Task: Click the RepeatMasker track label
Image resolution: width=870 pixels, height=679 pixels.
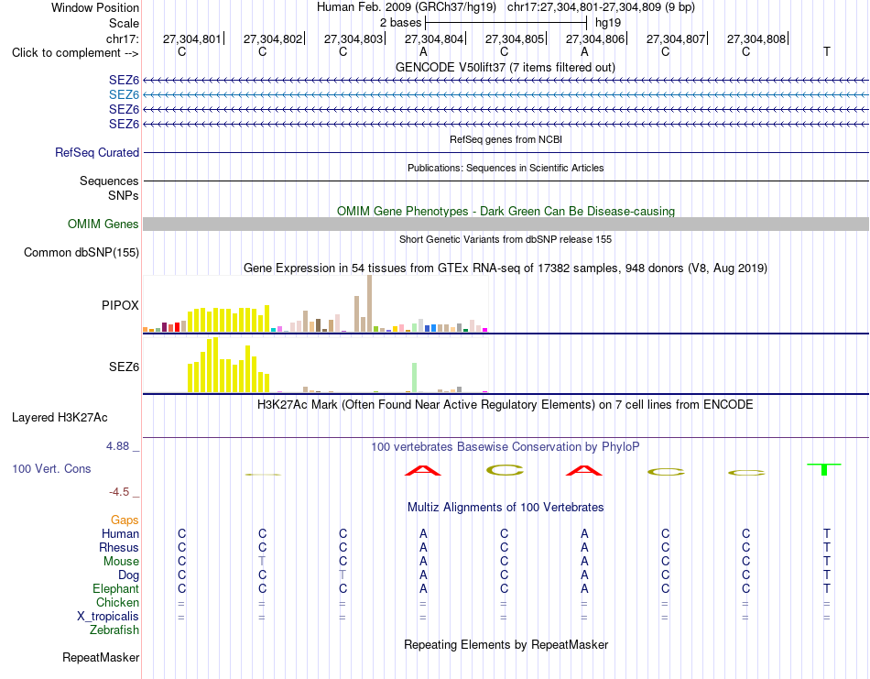Action: (x=101, y=657)
